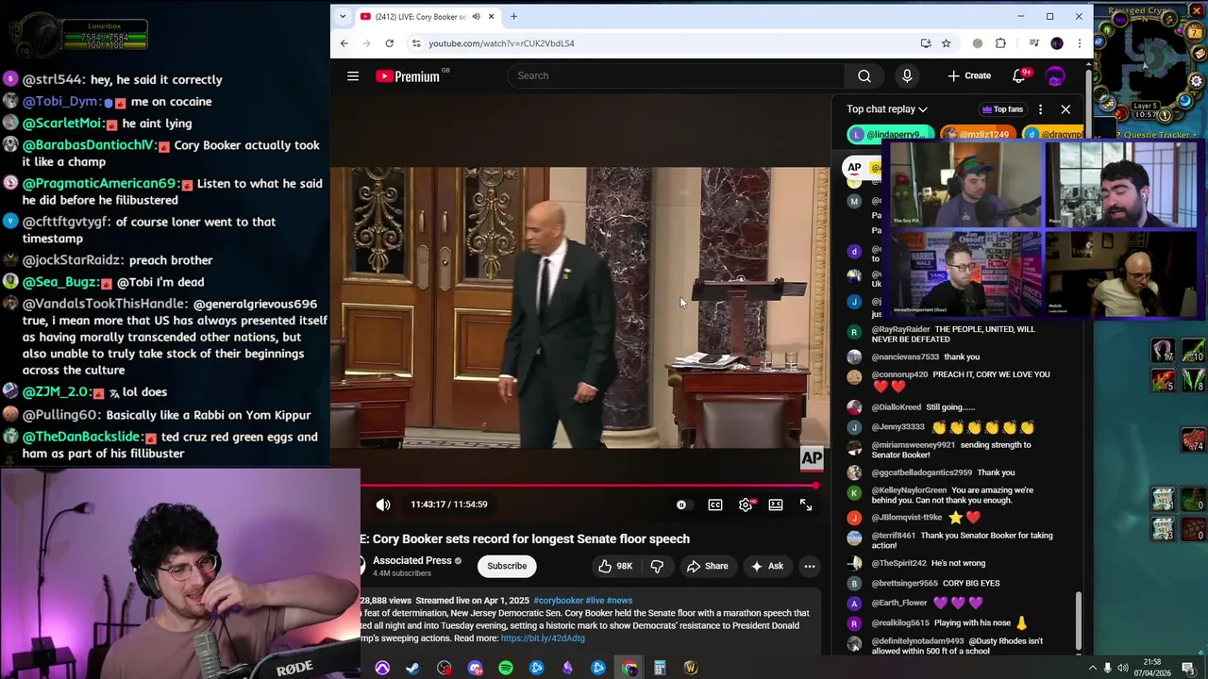
Task: Open the Top fans chip in chat
Action: click(1002, 109)
